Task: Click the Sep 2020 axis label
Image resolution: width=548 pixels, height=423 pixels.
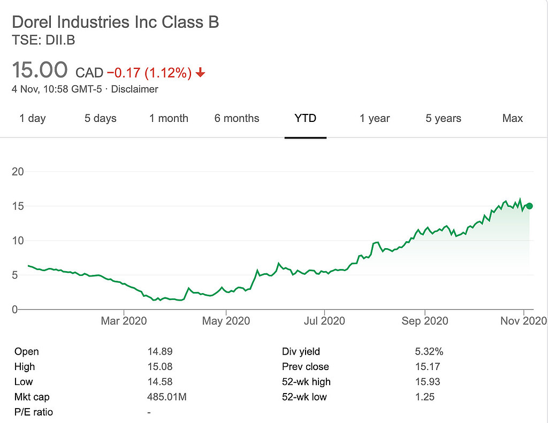Action: tap(425, 321)
